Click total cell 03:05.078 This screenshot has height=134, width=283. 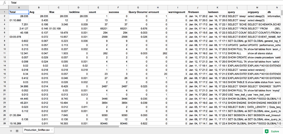[x=19, y=37]
